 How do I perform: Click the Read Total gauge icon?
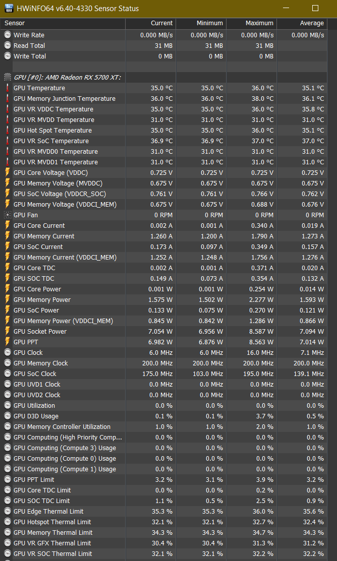[8, 46]
